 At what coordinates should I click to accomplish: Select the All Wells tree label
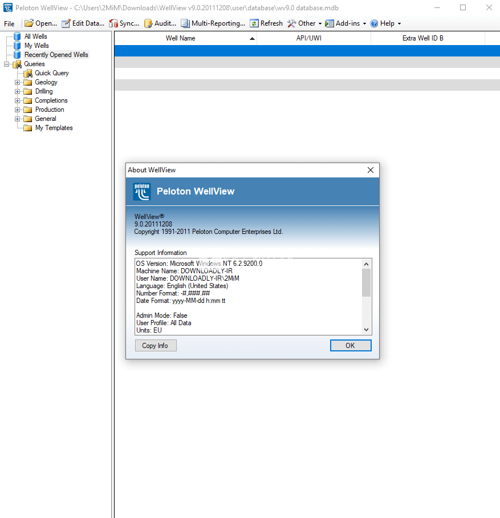[x=36, y=37]
